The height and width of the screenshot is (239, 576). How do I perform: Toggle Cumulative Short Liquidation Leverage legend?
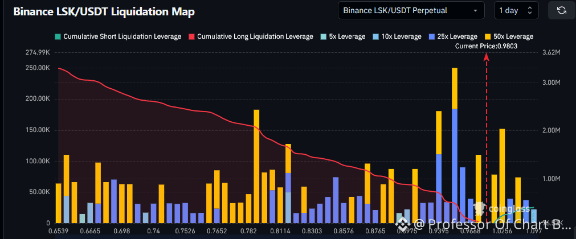(117, 36)
